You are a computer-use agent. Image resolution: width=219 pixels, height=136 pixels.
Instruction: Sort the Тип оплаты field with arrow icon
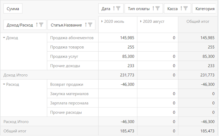pyautogui.click(x=153, y=8)
